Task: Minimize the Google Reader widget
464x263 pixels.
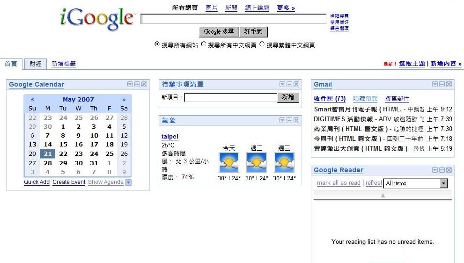Action: point(442,170)
